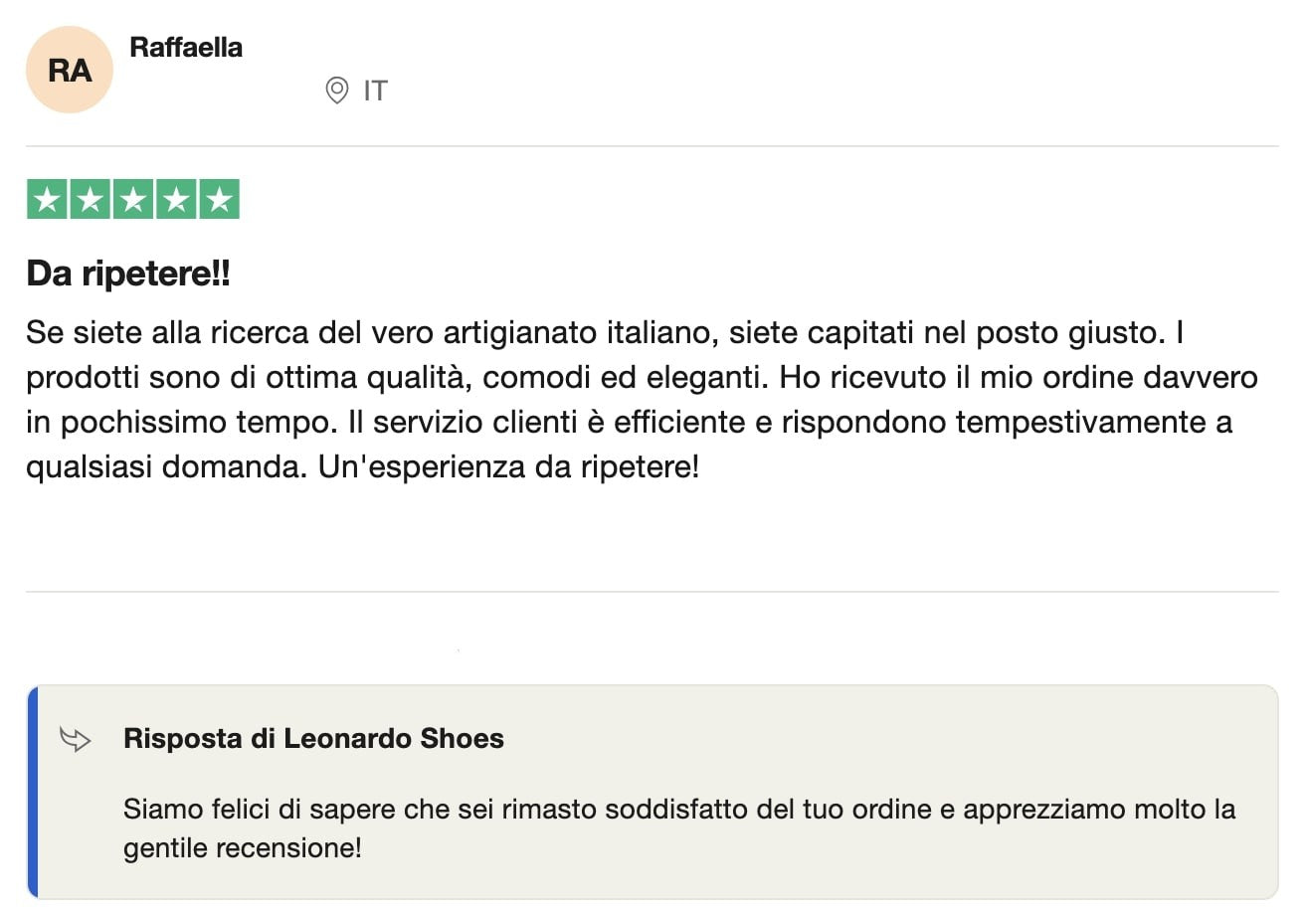Select the IT country label
This screenshot has width=1307, height=915.
(375, 91)
